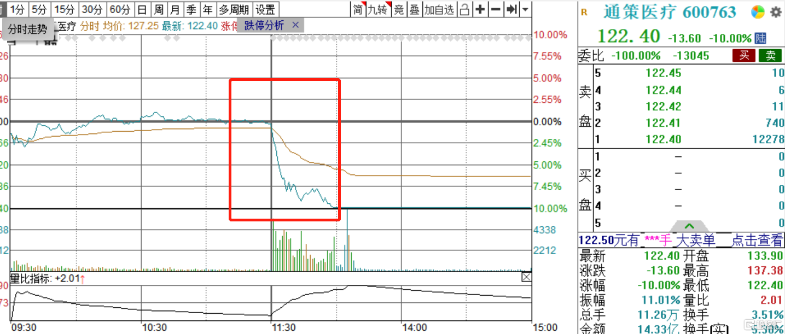Click the blue 陆 badge icon

761,38
